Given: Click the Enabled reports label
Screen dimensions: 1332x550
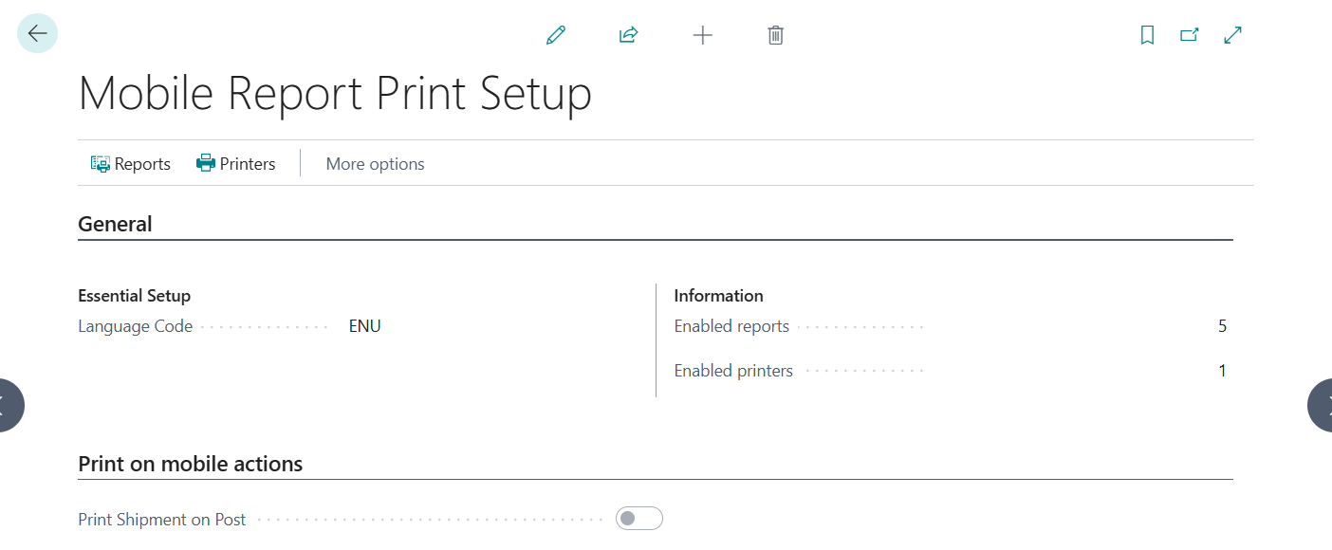Looking at the screenshot, I should tap(731, 326).
